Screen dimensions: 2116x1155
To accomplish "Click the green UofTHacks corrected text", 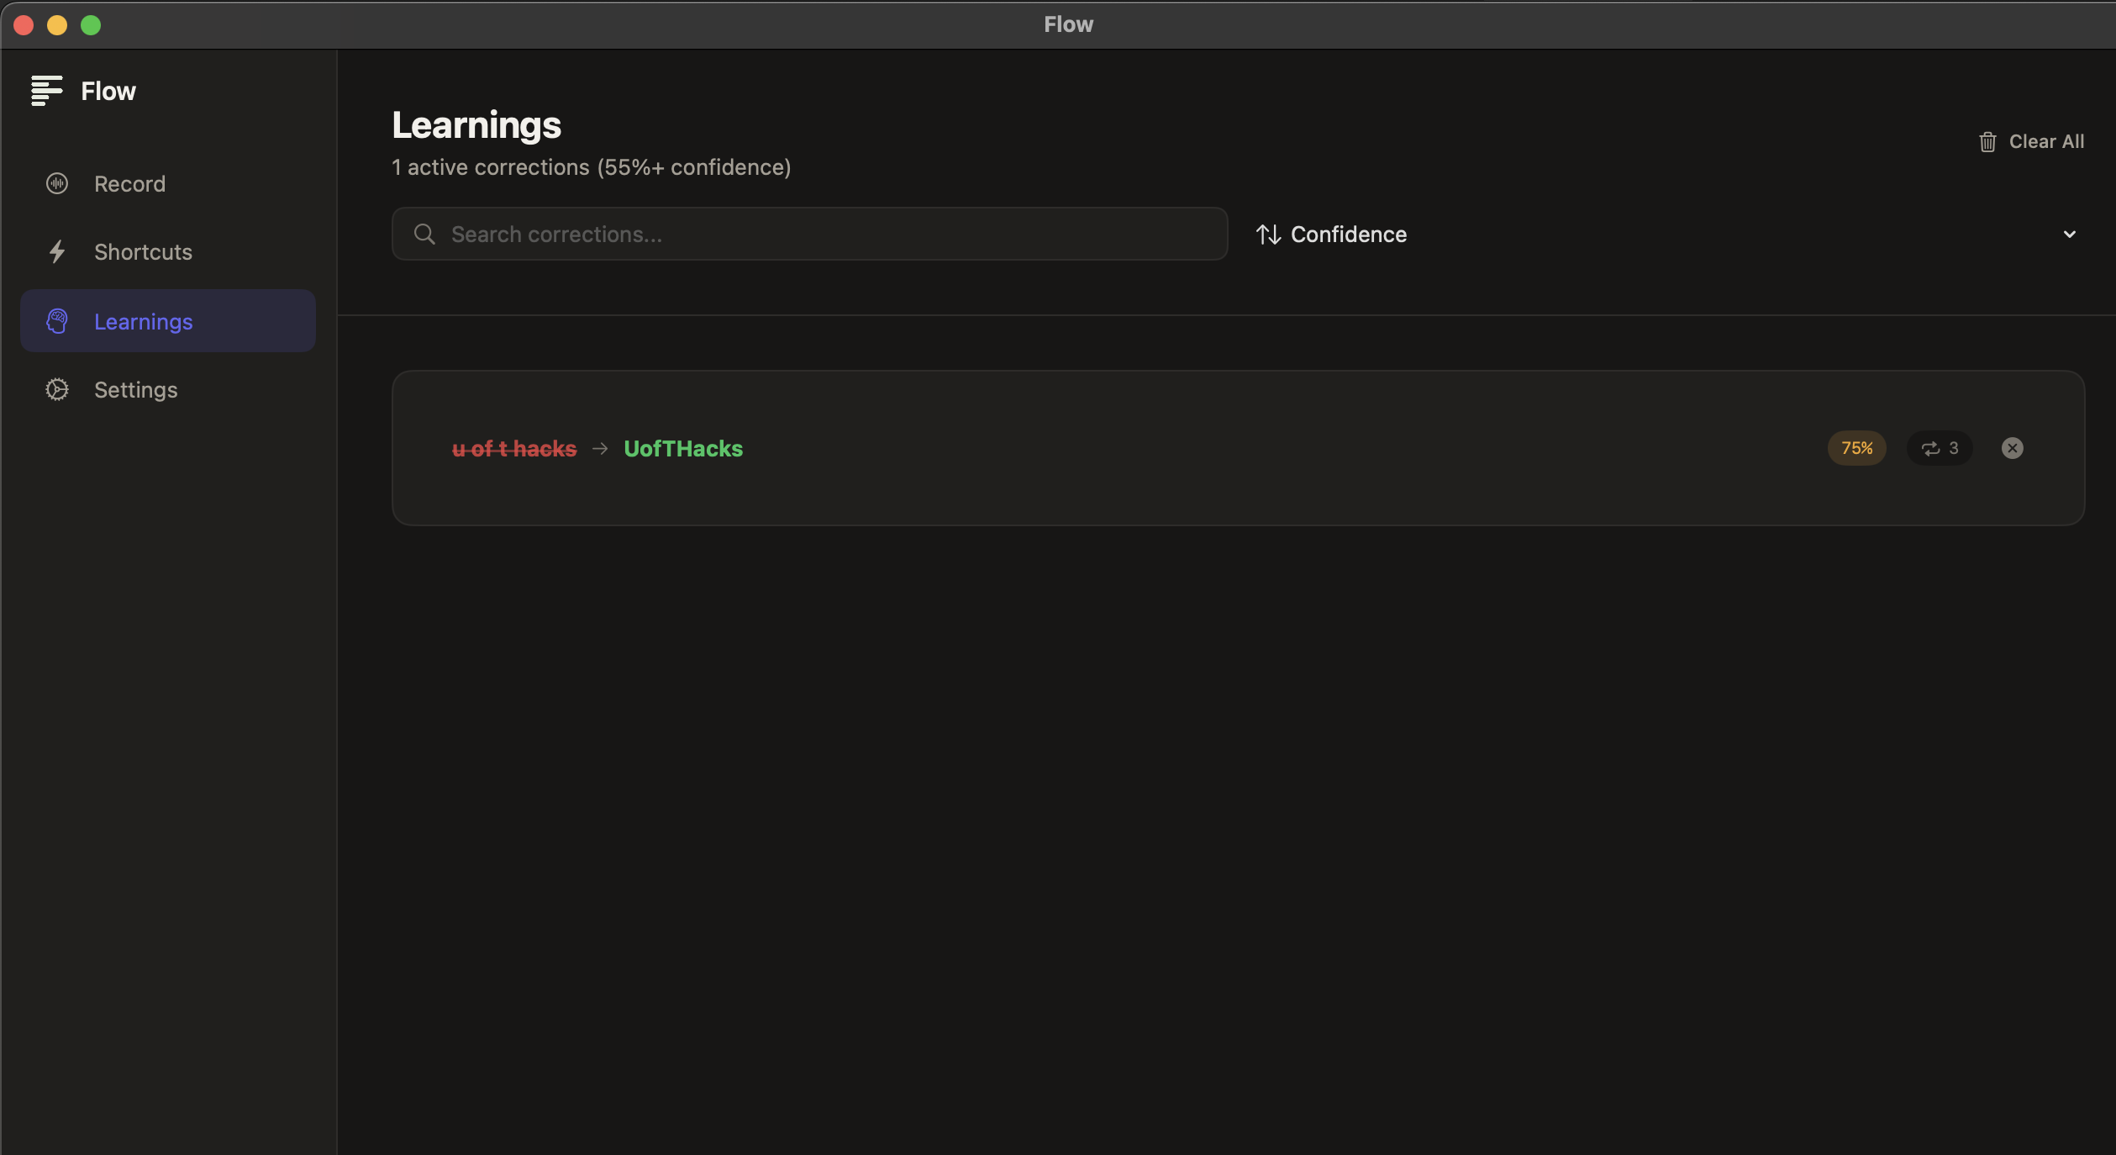I will (682, 448).
